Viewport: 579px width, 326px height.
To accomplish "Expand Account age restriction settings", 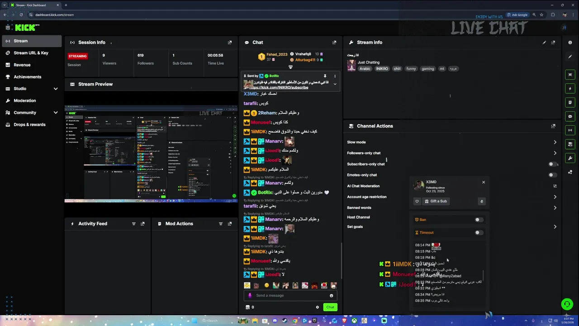I will pyautogui.click(x=555, y=197).
